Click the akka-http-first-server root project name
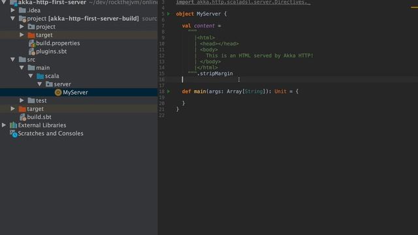The width and height of the screenshot is (418, 235). pos(52,3)
